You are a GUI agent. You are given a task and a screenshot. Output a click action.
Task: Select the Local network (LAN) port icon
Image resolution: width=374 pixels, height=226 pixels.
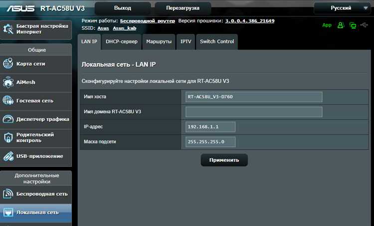[x=8, y=213]
